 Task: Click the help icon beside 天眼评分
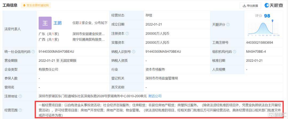pos(228,25)
